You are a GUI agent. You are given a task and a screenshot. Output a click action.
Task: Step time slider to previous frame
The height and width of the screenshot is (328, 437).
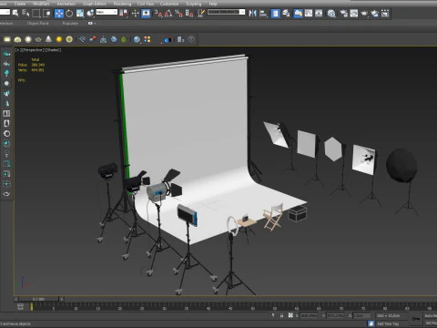pyautogui.click(x=16, y=299)
